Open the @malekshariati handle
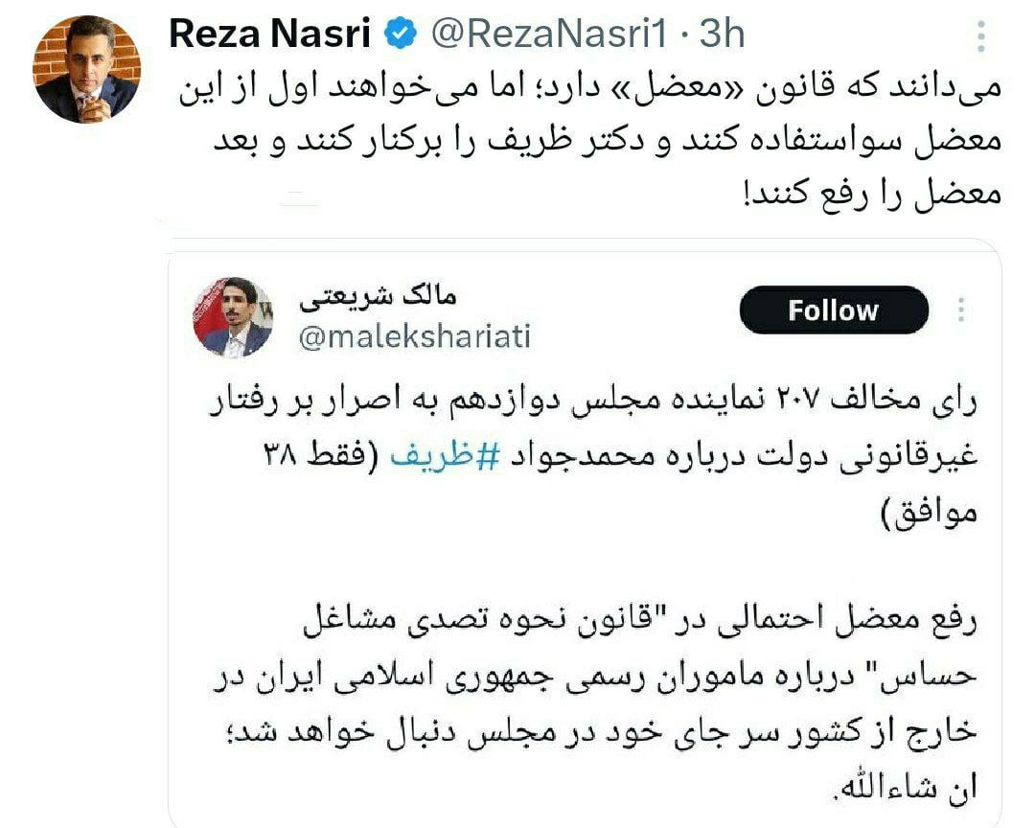The height and width of the screenshot is (828, 1035). (415, 336)
